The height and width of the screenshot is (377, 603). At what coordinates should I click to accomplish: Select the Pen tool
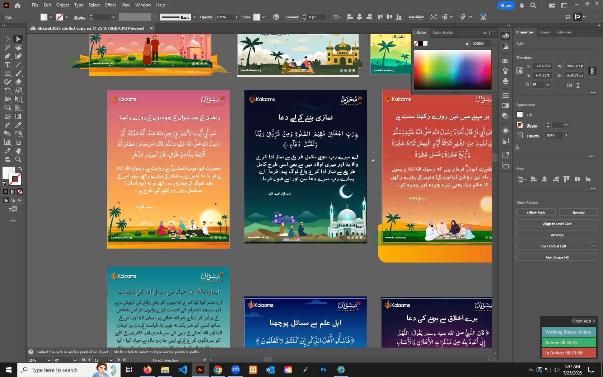[7, 56]
